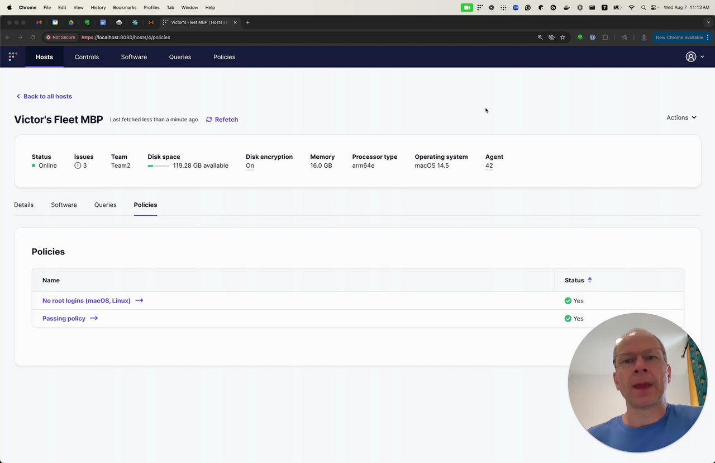Close the Victor's Fleet MBP tab
The image size is (715, 463).
pyautogui.click(x=235, y=22)
